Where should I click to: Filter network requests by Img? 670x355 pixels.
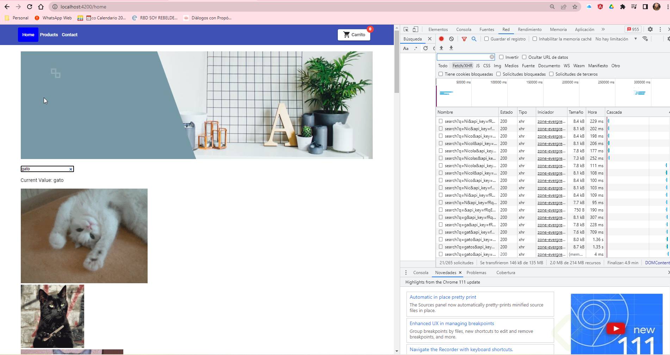click(497, 66)
